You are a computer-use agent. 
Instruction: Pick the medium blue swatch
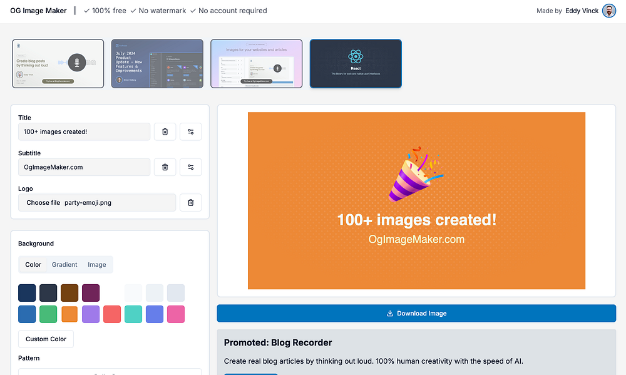[x=27, y=314]
